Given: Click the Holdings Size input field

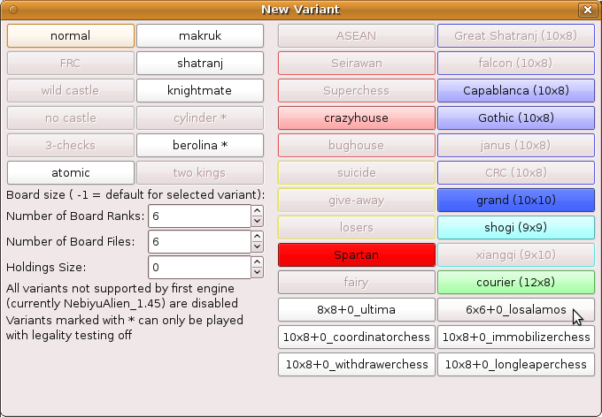Looking at the screenshot, I should 198,268.
